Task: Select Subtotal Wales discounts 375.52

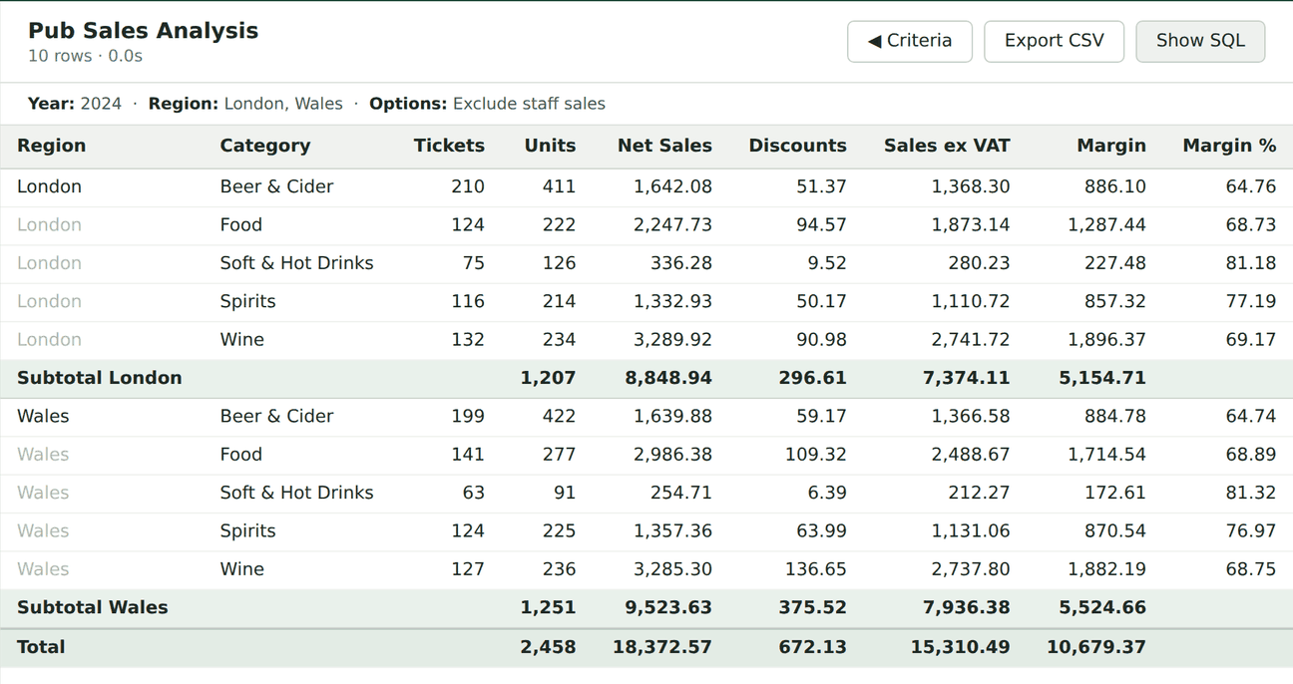Action: pyautogui.click(x=812, y=607)
